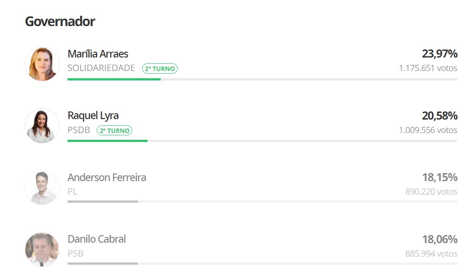Open Anderson Ferreira candidate name
The width and height of the screenshot is (471, 280).
tap(107, 178)
